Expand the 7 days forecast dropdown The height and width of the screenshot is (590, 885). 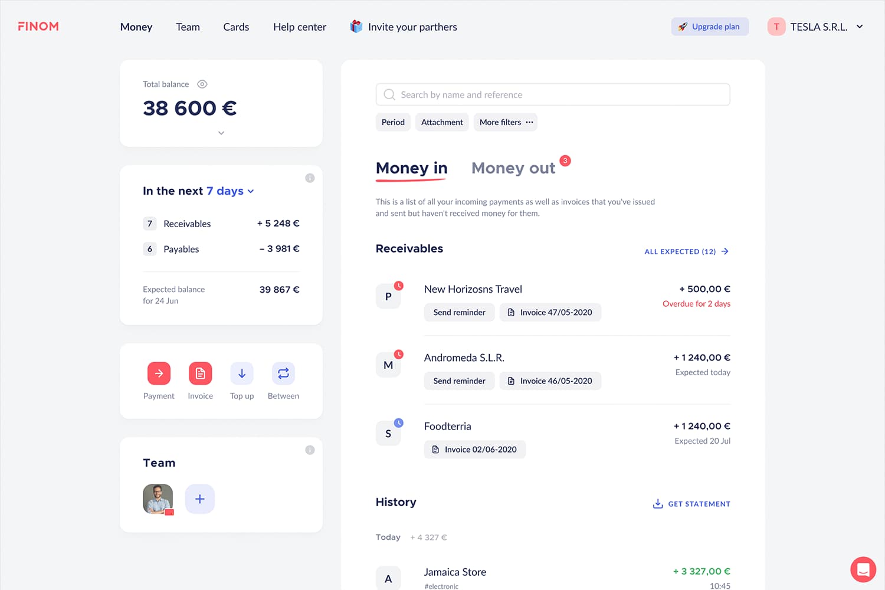(x=250, y=191)
